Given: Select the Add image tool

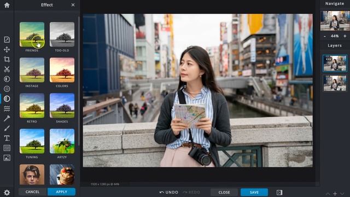Looking at the screenshot, I should point(7,158).
